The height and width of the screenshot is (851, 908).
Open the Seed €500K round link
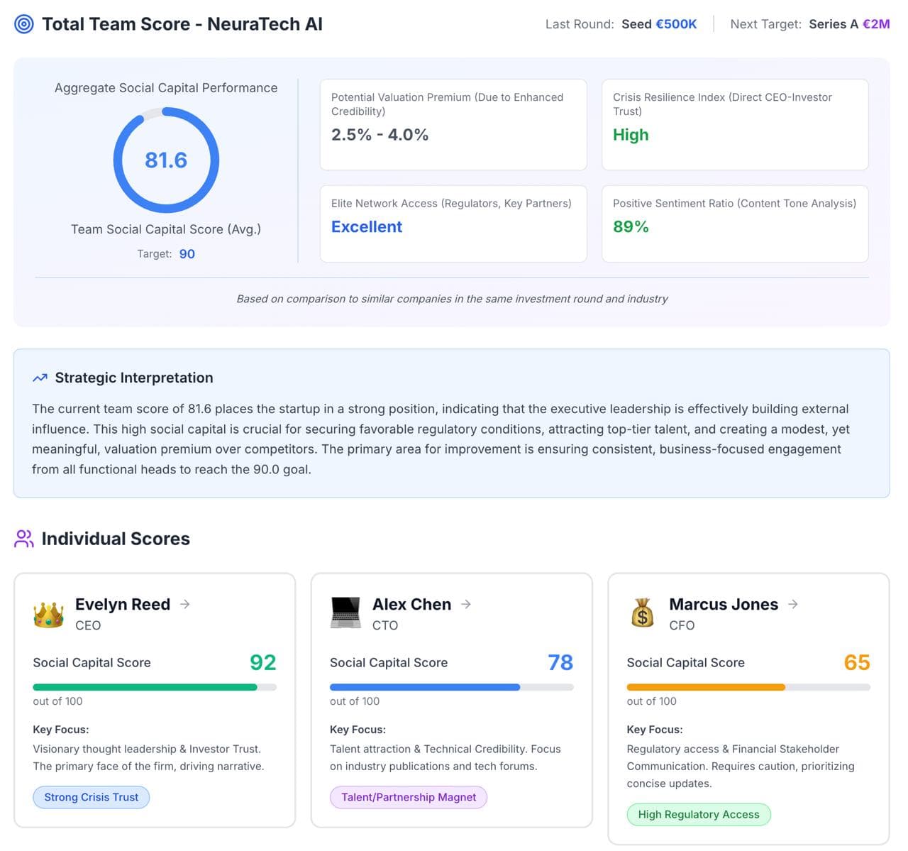[658, 23]
